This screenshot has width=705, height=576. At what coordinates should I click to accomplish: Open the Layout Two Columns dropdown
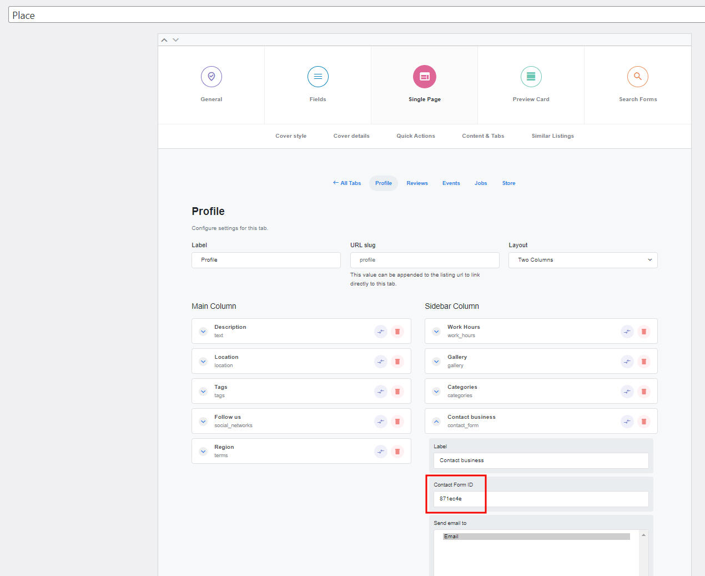pyautogui.click(x=583, y=260)
